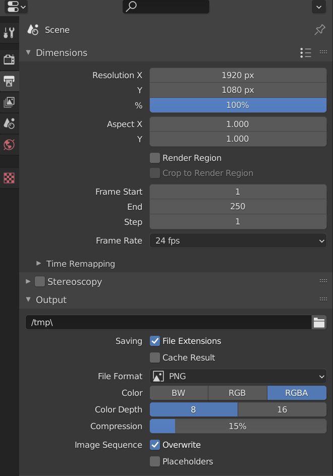Click the Frame Step value field
This screenshot has width=333, height=476.
tap(238, 221)
